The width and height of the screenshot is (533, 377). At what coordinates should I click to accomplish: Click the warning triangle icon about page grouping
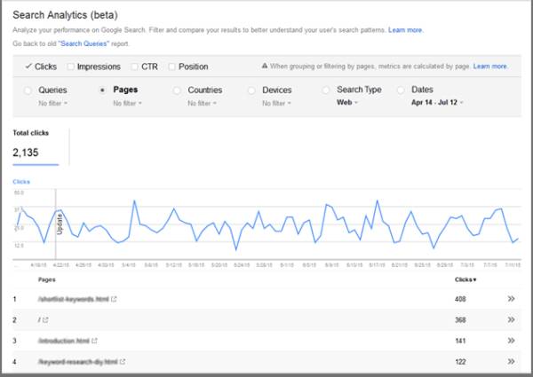pos(266,67)
